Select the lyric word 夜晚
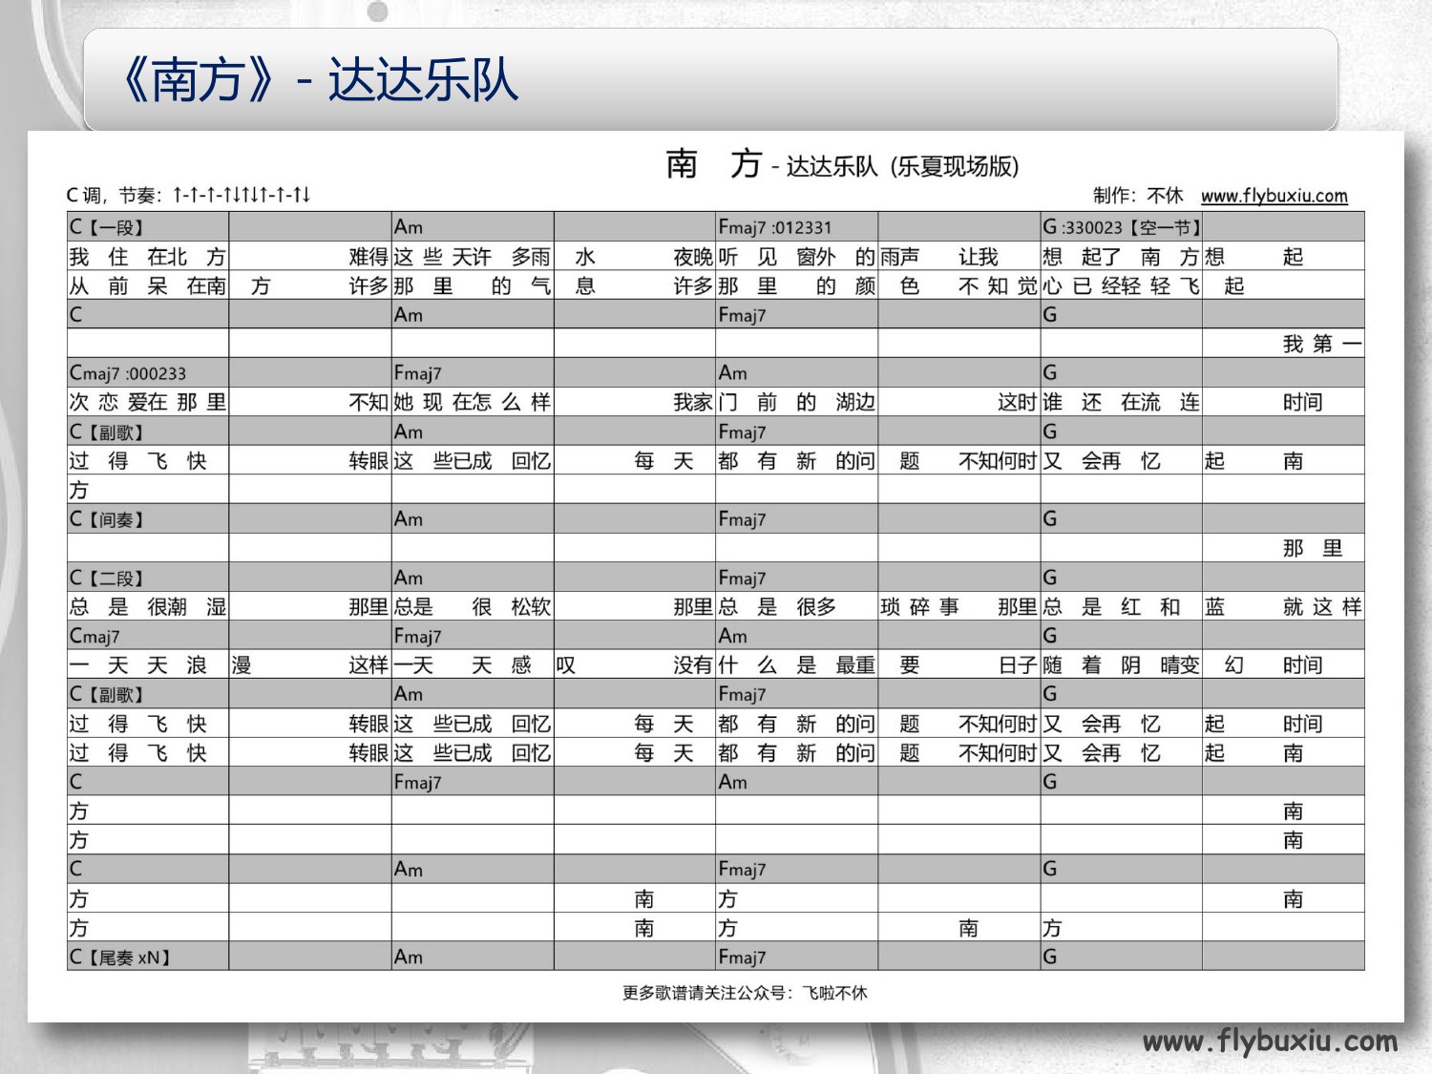 coord(693,257)
